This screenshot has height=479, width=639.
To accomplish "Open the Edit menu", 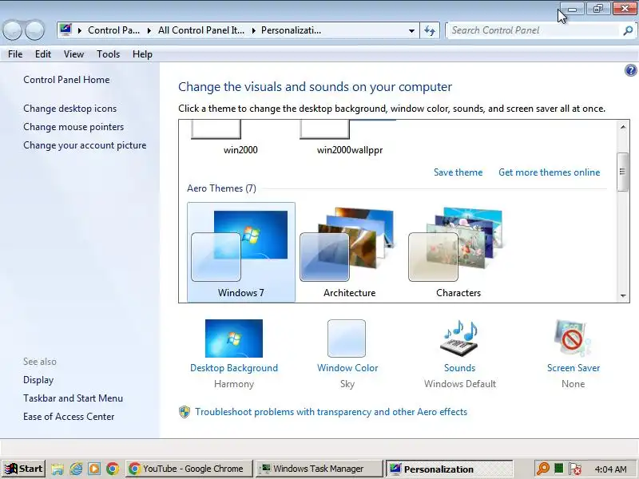I will point(43,54).
